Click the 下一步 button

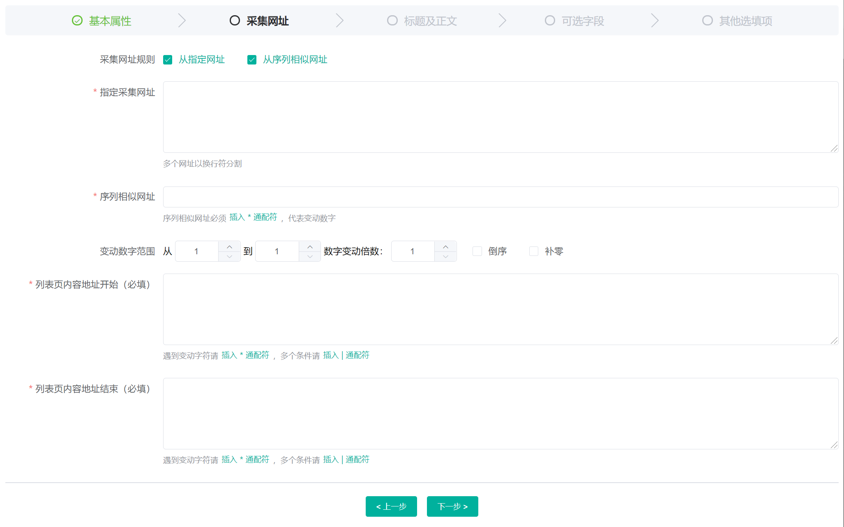coord(452,506)
